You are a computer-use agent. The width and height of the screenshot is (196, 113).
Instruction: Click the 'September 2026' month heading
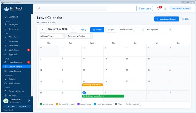click(58, 29)
